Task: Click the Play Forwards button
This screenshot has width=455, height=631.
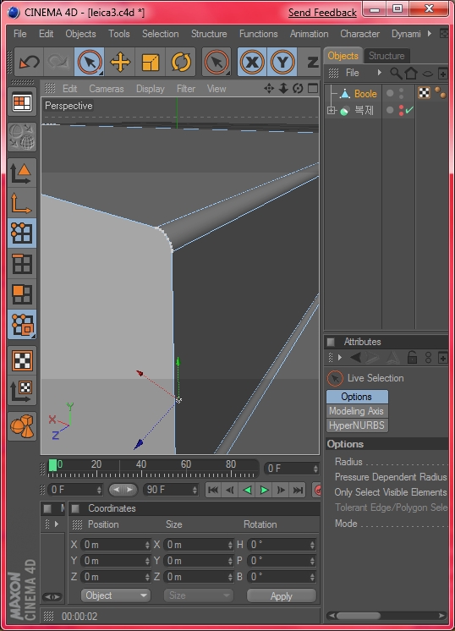Action: pyautogui.click(x=264, y=490)
